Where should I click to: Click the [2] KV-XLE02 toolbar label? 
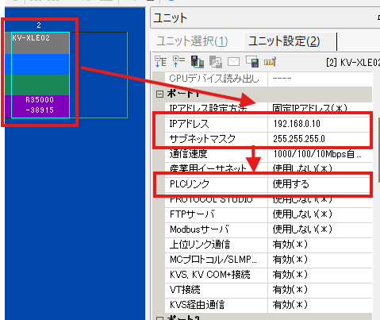[353, 63]
